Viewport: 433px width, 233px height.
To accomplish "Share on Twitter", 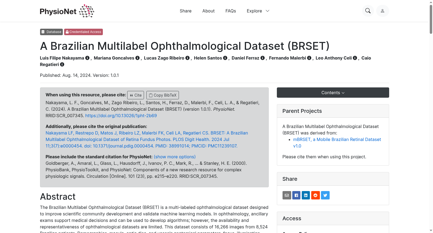I will click(325, 195).
